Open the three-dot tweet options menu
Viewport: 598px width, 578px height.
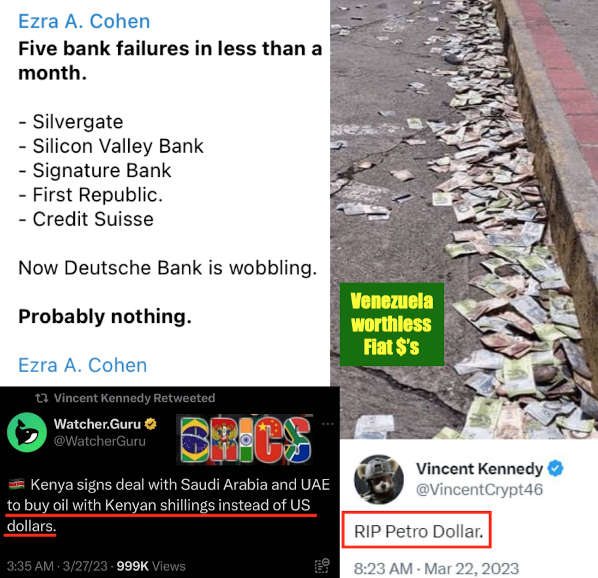point(328,424)
